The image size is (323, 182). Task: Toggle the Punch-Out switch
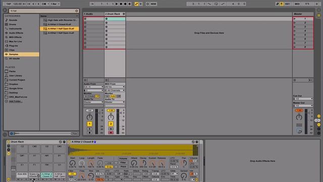tap(223, 4)
